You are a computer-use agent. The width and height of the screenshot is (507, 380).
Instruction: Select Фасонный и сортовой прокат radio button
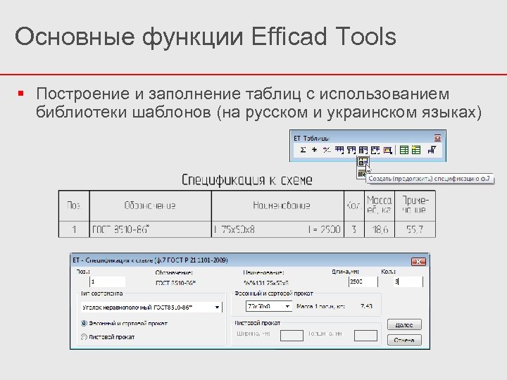tap(84, 323)
